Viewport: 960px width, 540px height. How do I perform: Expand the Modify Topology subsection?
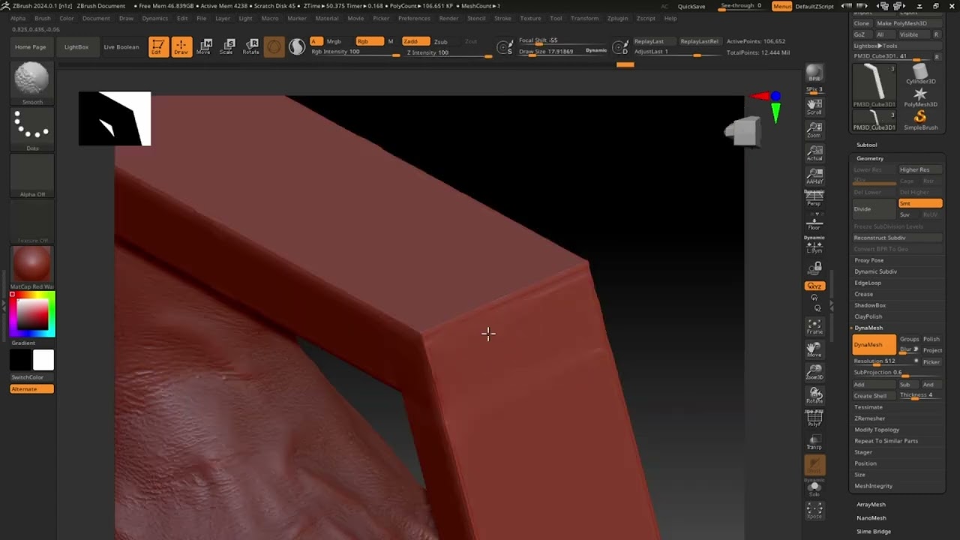877,430
